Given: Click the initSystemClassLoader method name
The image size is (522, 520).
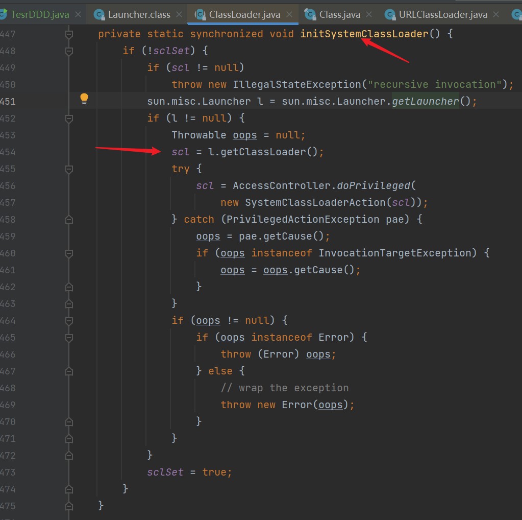Looking at the screenshot, I should click(x=364, y=34).
